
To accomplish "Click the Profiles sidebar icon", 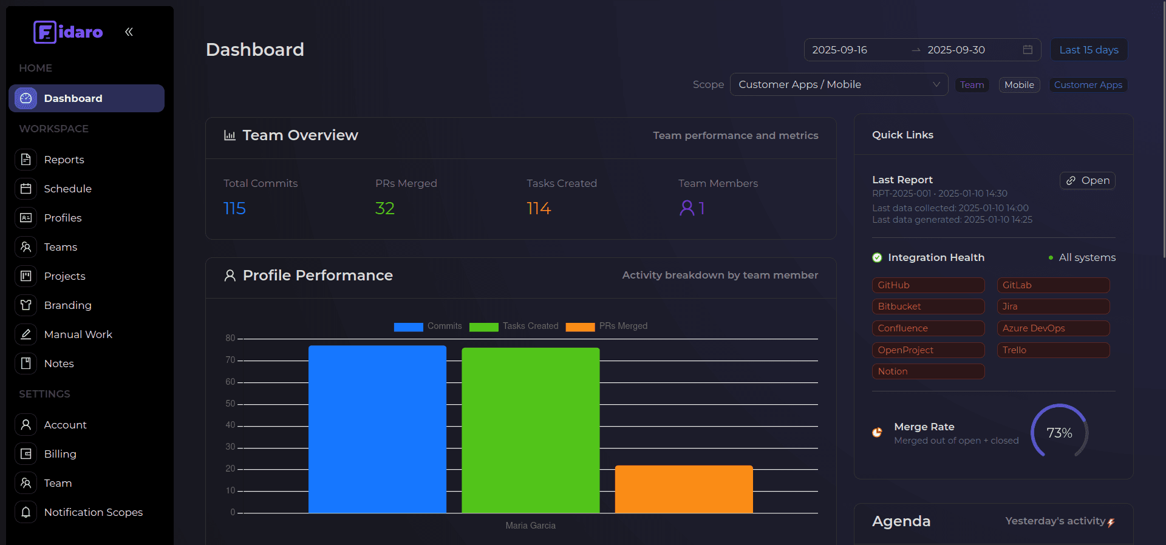I will click(x=26, y=218).
